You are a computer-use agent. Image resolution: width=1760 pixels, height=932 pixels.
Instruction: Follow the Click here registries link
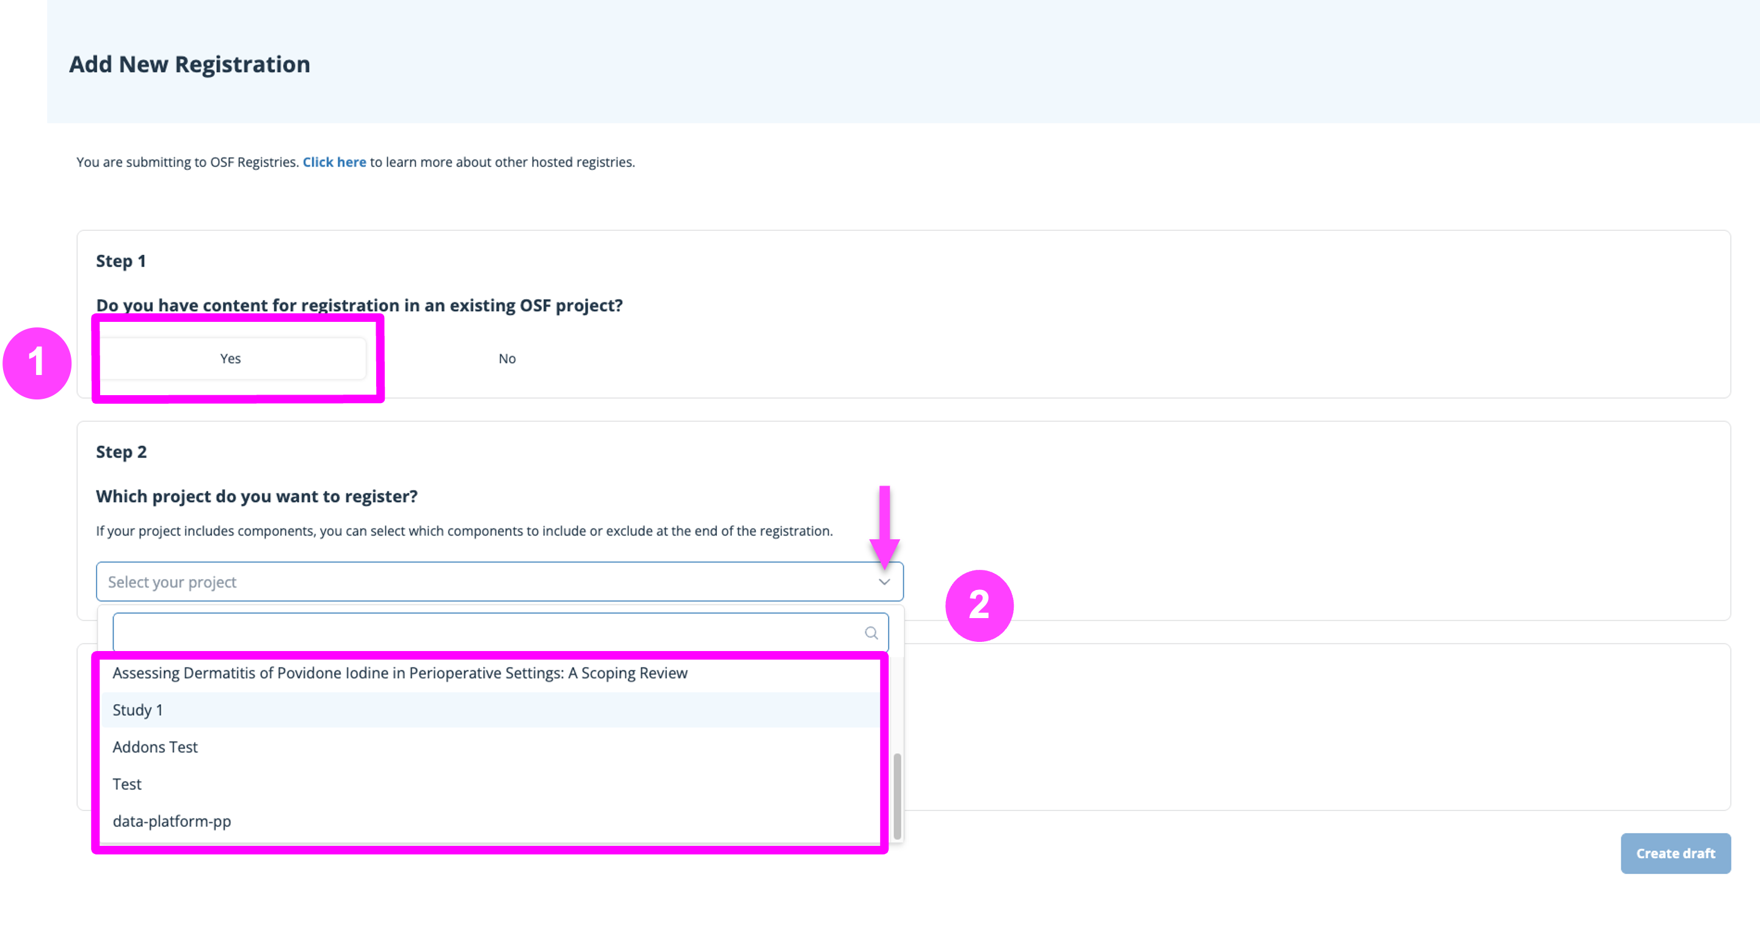pos(334,162)
